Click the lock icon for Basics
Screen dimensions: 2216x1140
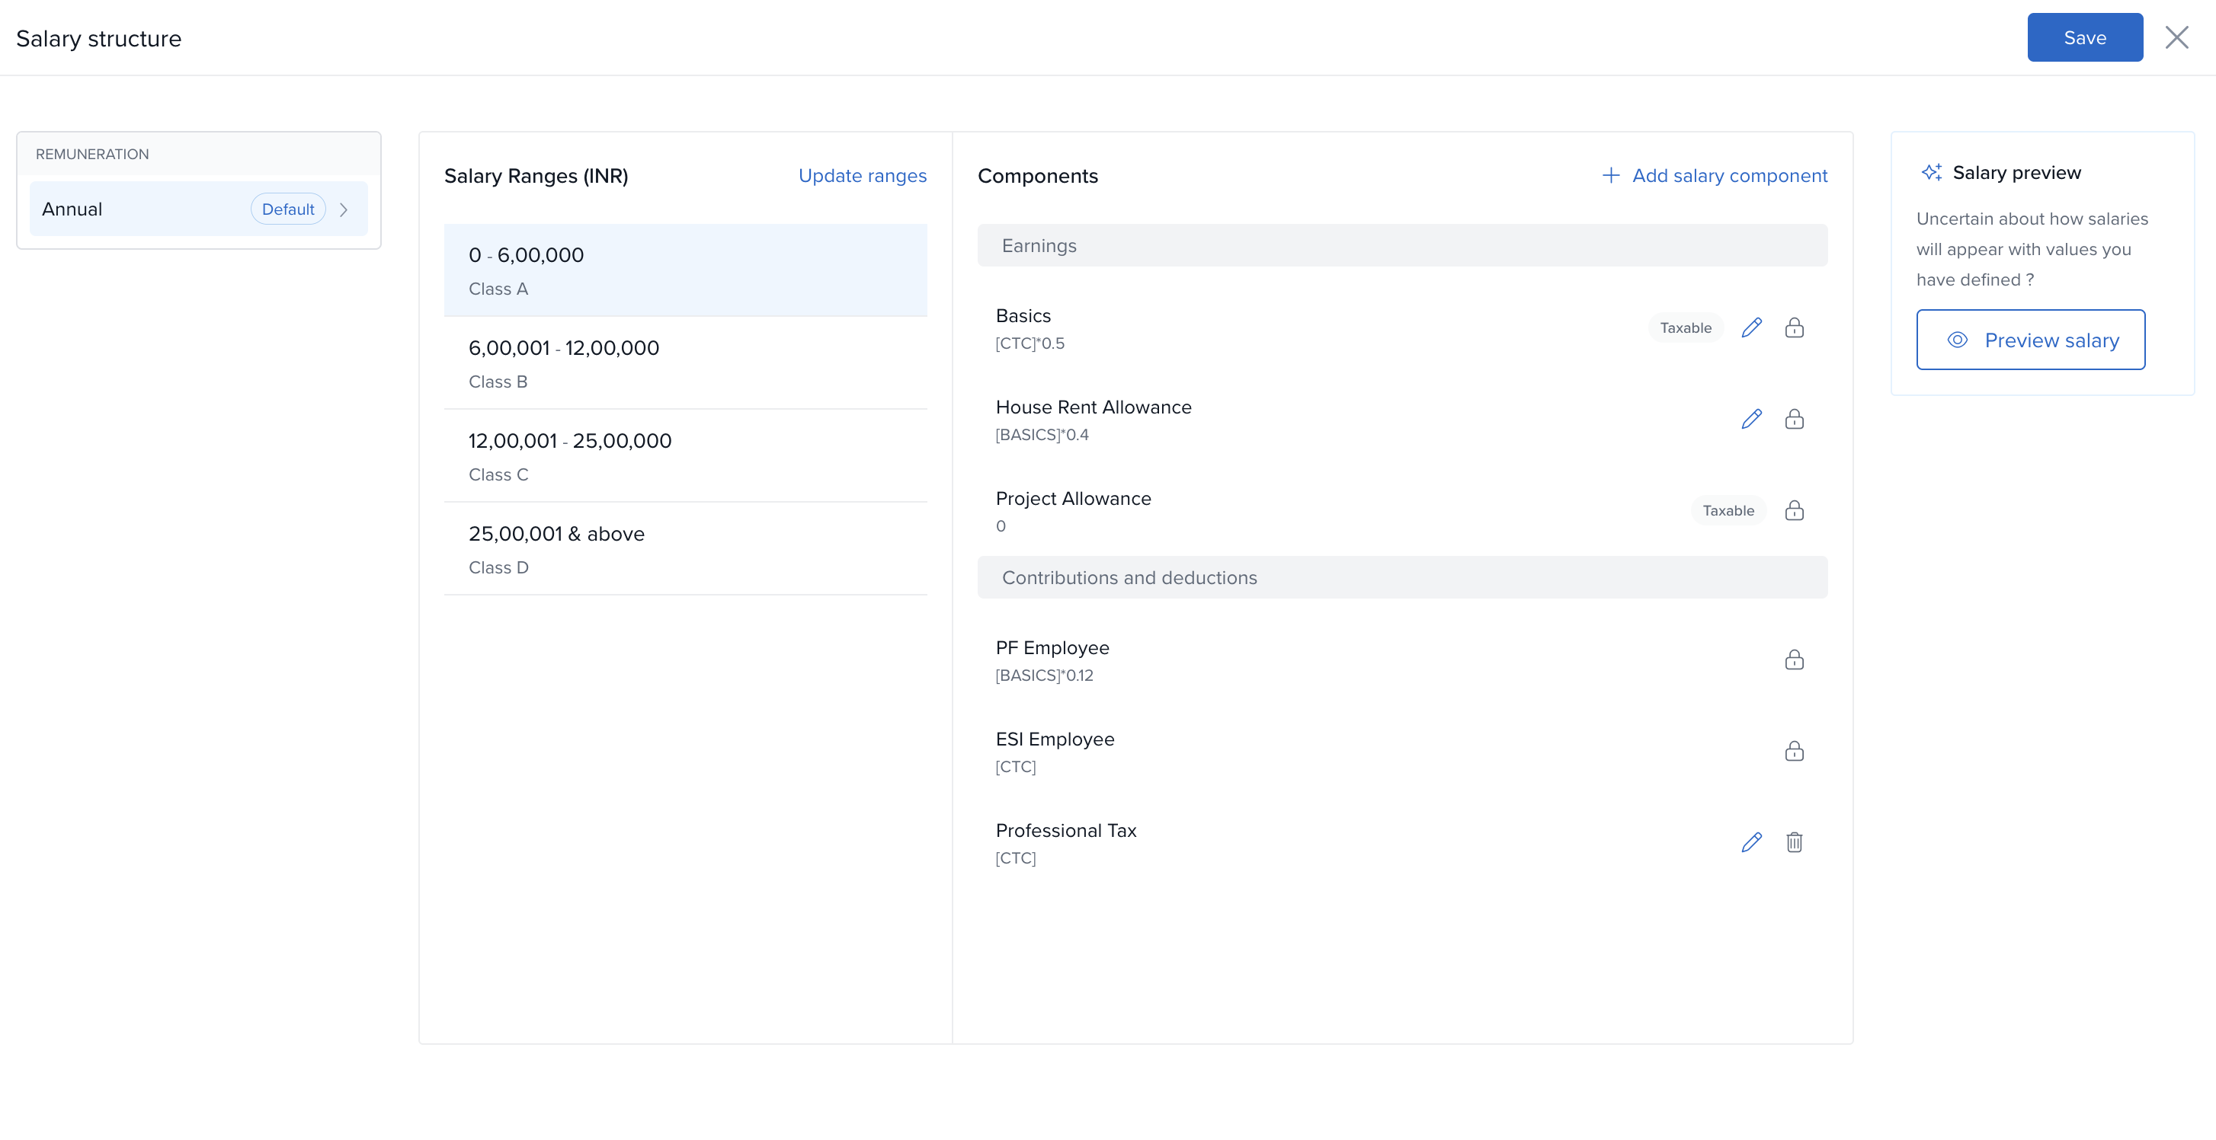coord(1794,327)
